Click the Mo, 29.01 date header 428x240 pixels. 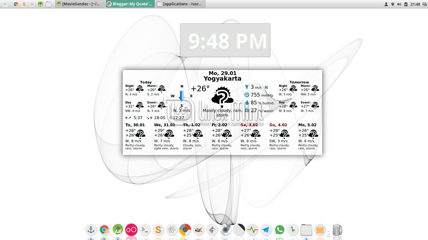(x=222, y=73)
